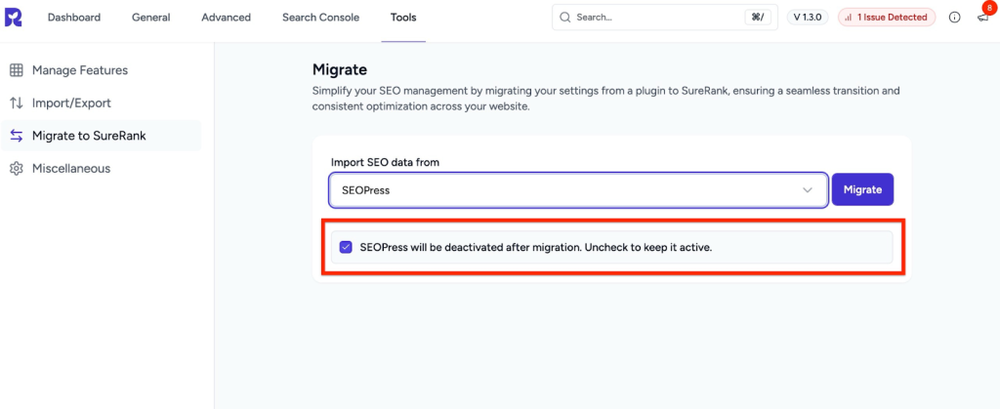
Task: Open the Import SEO data from dropdown
Action: 578,189
